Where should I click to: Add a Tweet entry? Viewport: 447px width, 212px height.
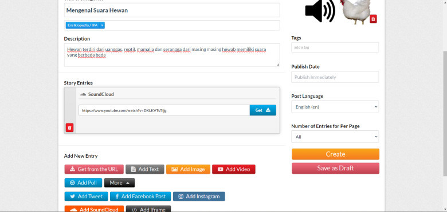[x=86, y=197]
